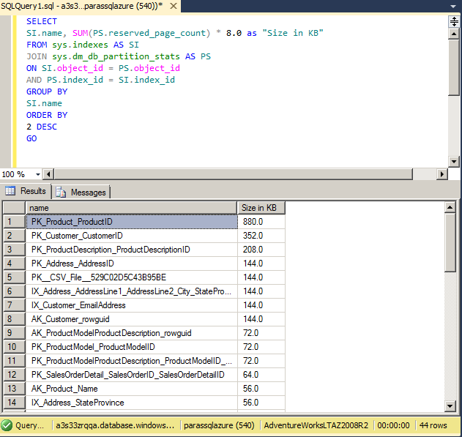This screenshot has height=437, width=462.
Task: Select the IX_Customer_EmailAddress cell
Action: pyautogui.click(x=132, y=305)
